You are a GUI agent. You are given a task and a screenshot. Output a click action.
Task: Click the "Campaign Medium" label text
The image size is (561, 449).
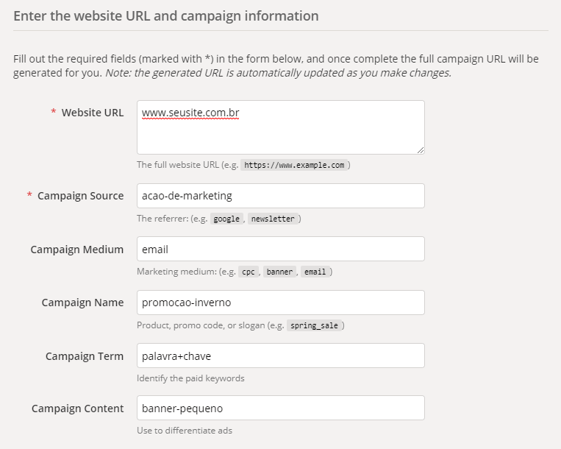(x=77, y=250)
